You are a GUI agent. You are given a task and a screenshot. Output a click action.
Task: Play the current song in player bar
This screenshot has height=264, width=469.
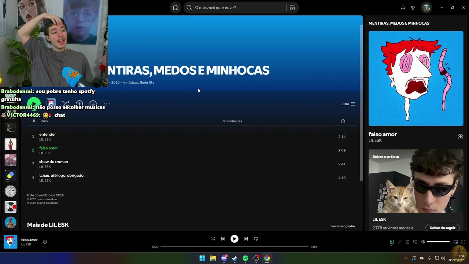tap(234, 239)
